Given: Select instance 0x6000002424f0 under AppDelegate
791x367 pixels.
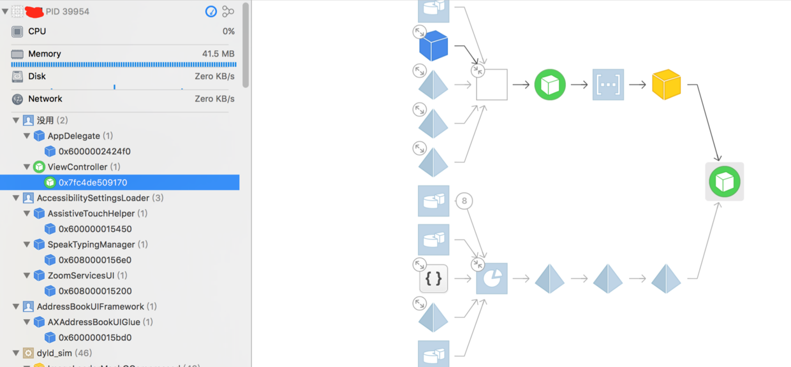Looking at the screenshot, I should (x=94, y=152).
